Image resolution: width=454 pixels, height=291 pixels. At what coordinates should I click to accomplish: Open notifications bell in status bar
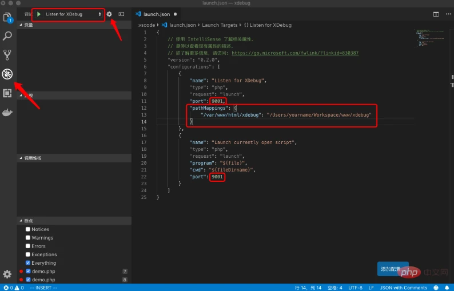(x=447, y=288)
